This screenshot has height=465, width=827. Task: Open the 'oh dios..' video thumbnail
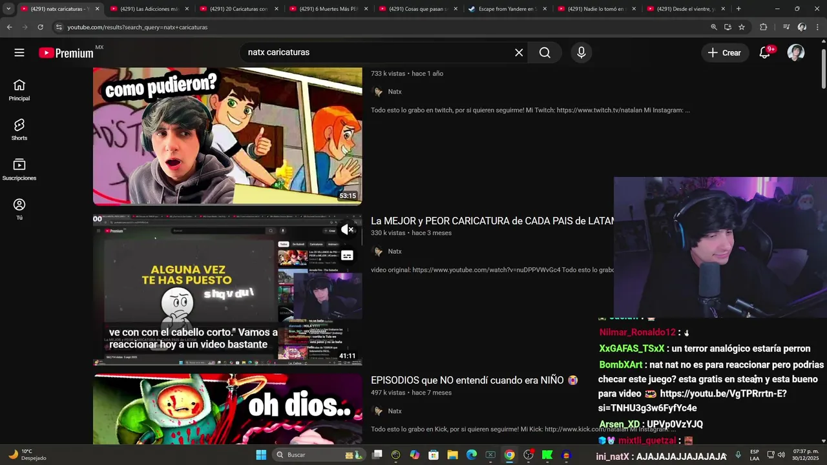pyautogui.click(x=227, y=409)
